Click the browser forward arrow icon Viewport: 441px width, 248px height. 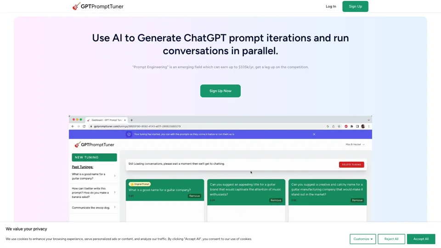79,127
